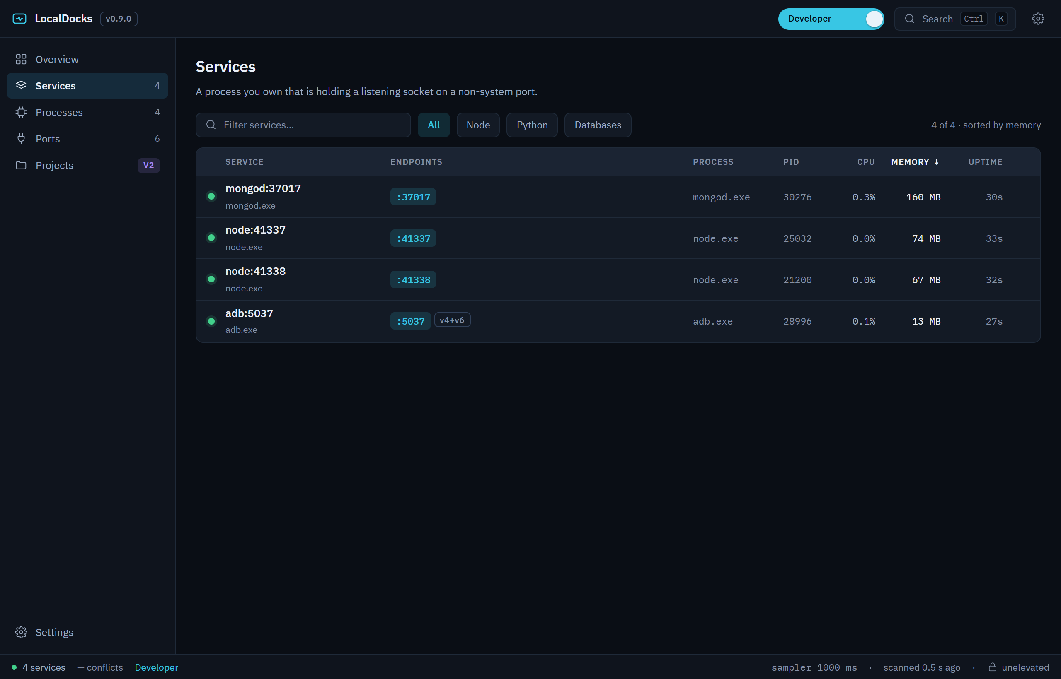The width and height of the screenshot is (1061, 679).
Task: Click the Projects folder icon in sidebar
Action: [21, 165]
